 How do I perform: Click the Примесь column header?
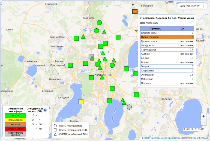tap(155, 29)
